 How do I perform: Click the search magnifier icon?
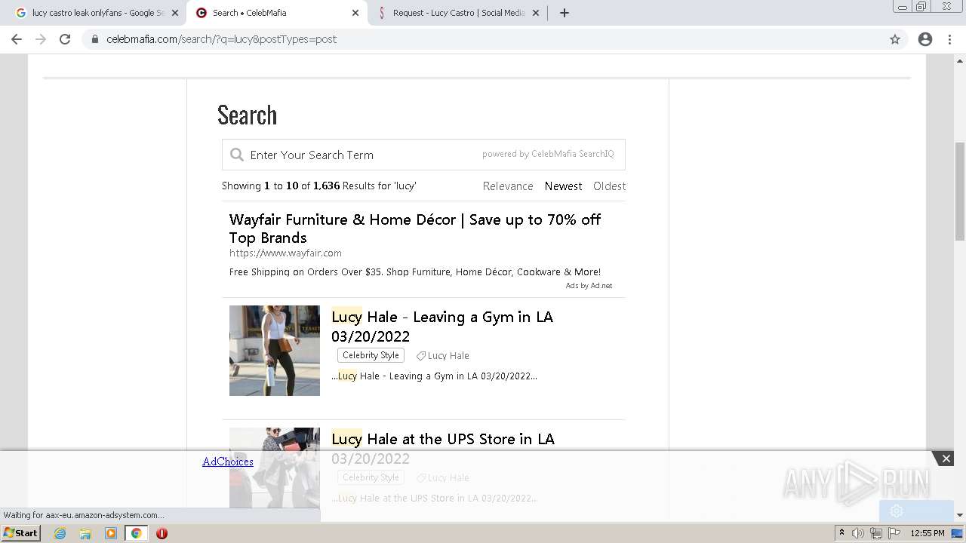click(237, 155)
